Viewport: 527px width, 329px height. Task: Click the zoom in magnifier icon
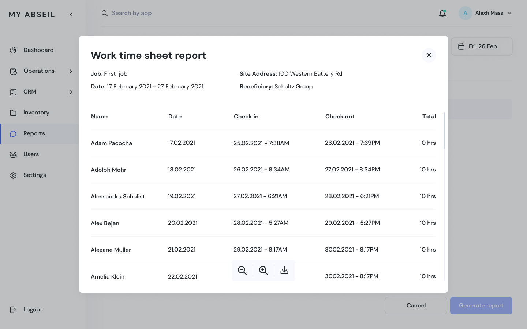point(263,271)
